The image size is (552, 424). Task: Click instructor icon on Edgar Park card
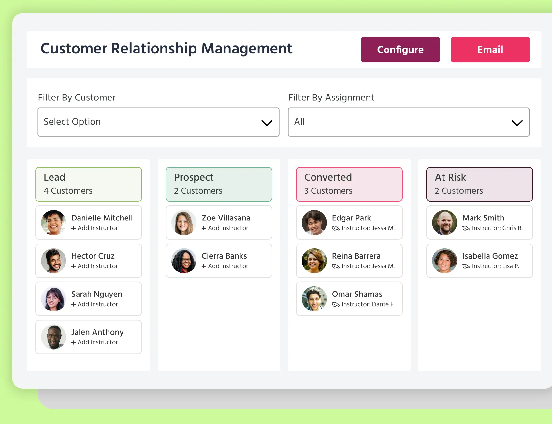(336, 228)
